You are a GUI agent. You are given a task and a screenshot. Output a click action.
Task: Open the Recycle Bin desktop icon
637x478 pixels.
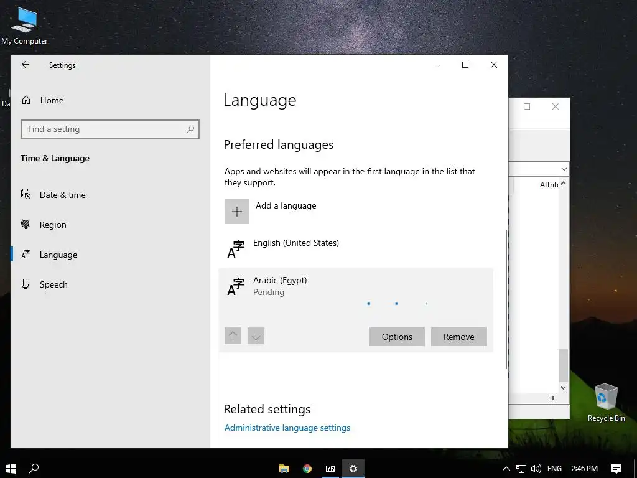(606, 403)
